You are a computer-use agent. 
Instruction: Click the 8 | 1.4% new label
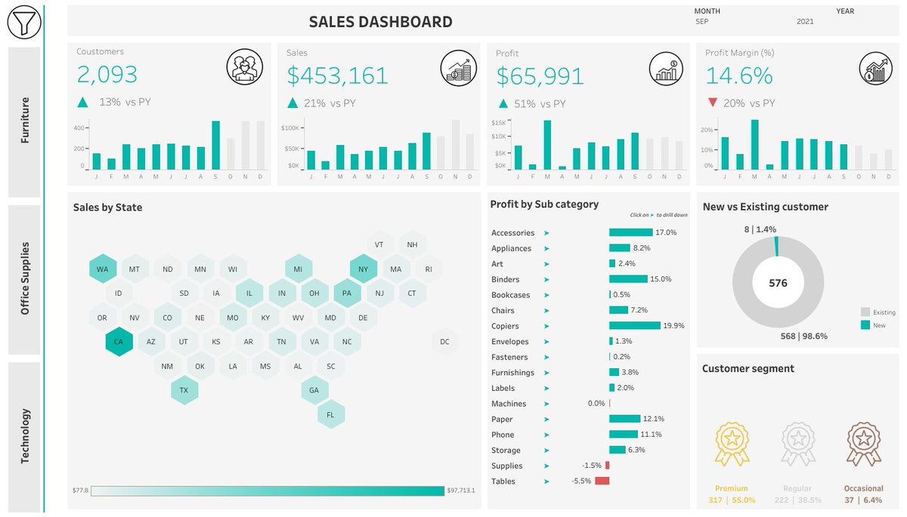click(x=760, y=229)
